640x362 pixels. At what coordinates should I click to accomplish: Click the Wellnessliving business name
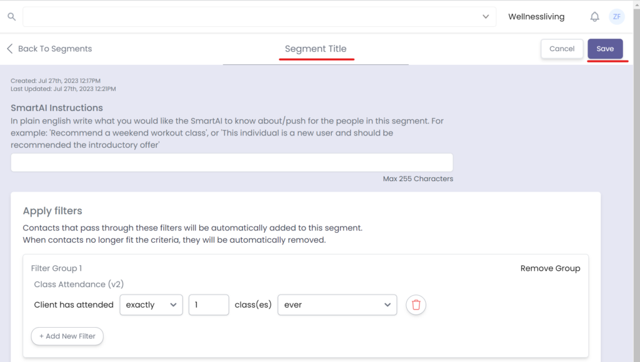click(x=536, y=17)
